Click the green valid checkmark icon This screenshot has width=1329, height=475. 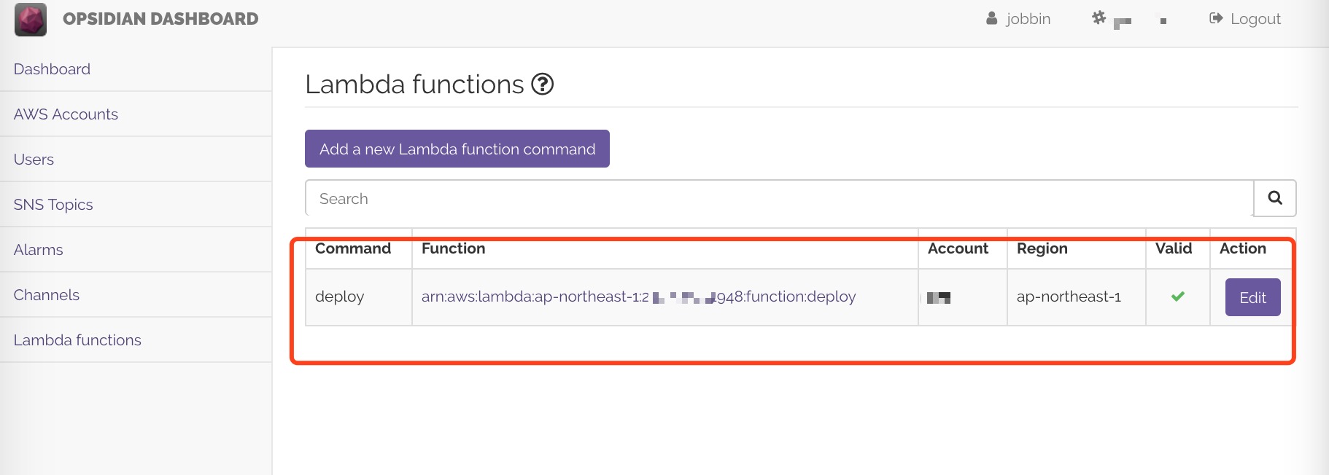click(1177, 297)
